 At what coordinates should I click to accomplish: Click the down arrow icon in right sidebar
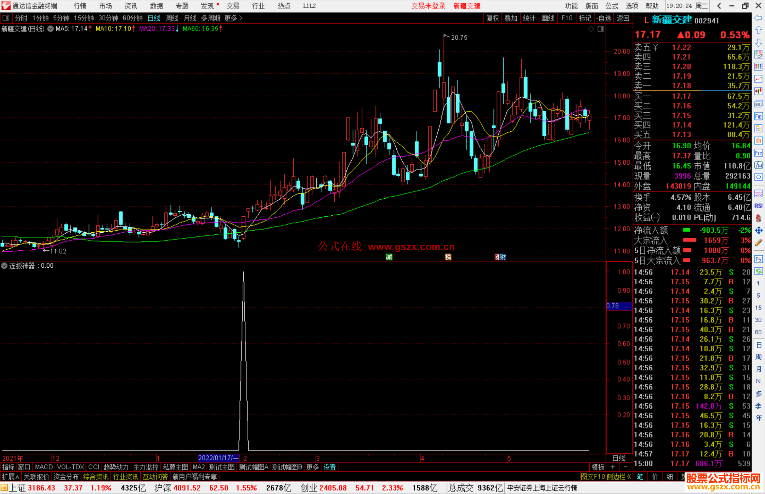[x=758, y=42]
